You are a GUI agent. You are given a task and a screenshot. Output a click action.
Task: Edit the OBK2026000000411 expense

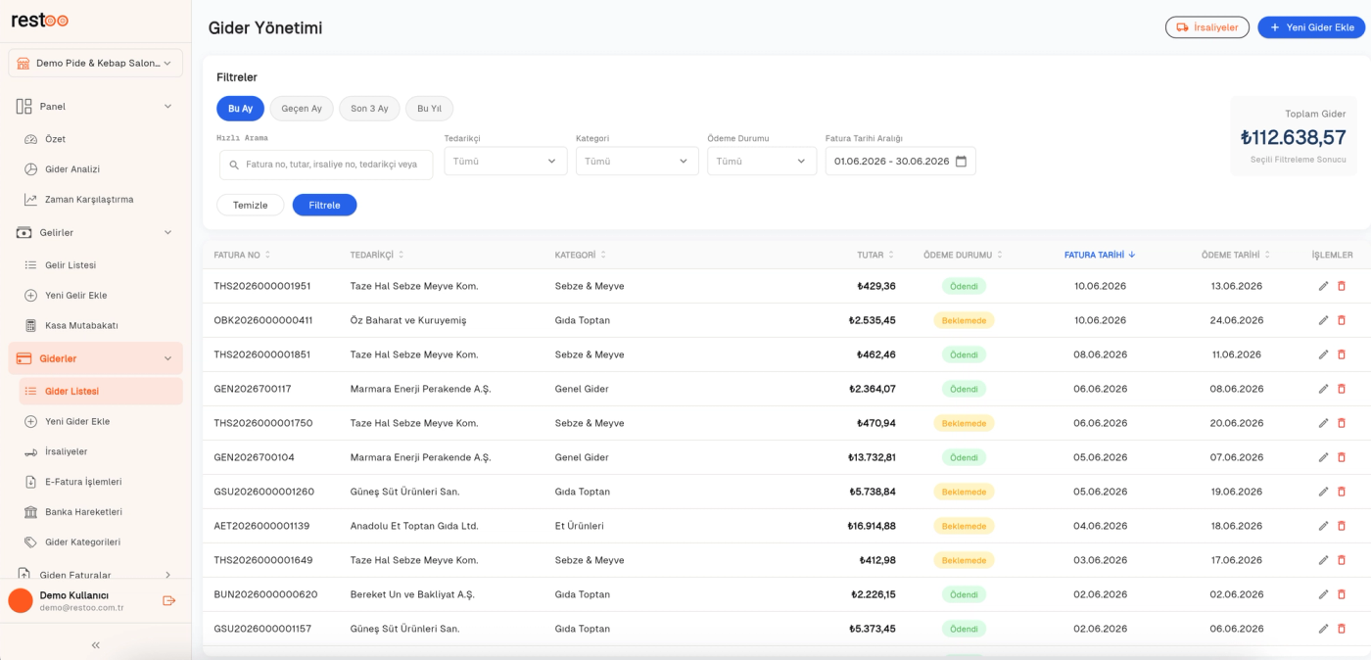click(x=1323, y=320)
